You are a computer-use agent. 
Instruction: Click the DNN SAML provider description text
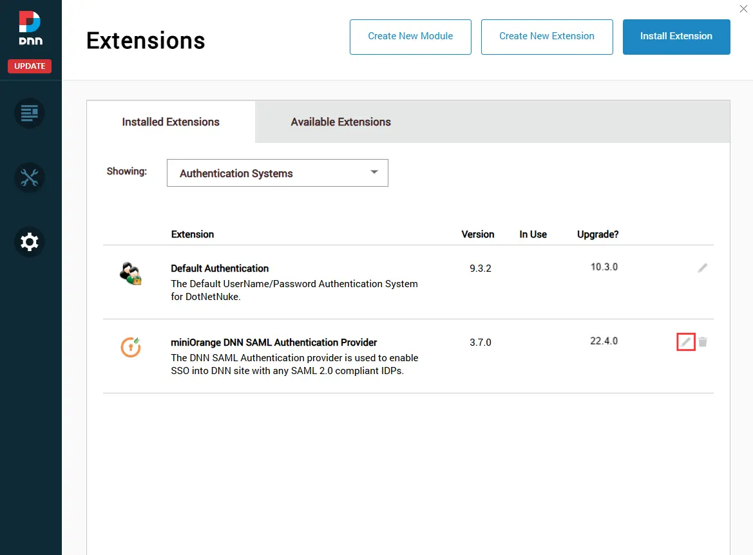pos(294,364)
